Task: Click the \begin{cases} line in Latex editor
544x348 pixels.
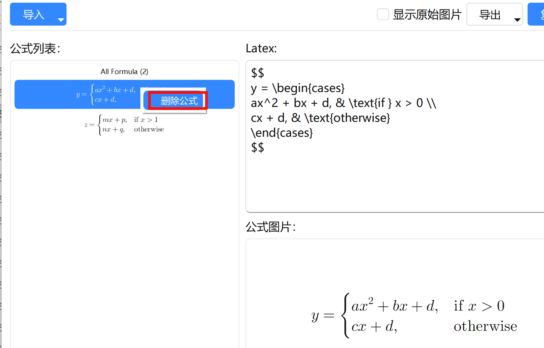Action: pyautogui.click(x=297, y=88)
